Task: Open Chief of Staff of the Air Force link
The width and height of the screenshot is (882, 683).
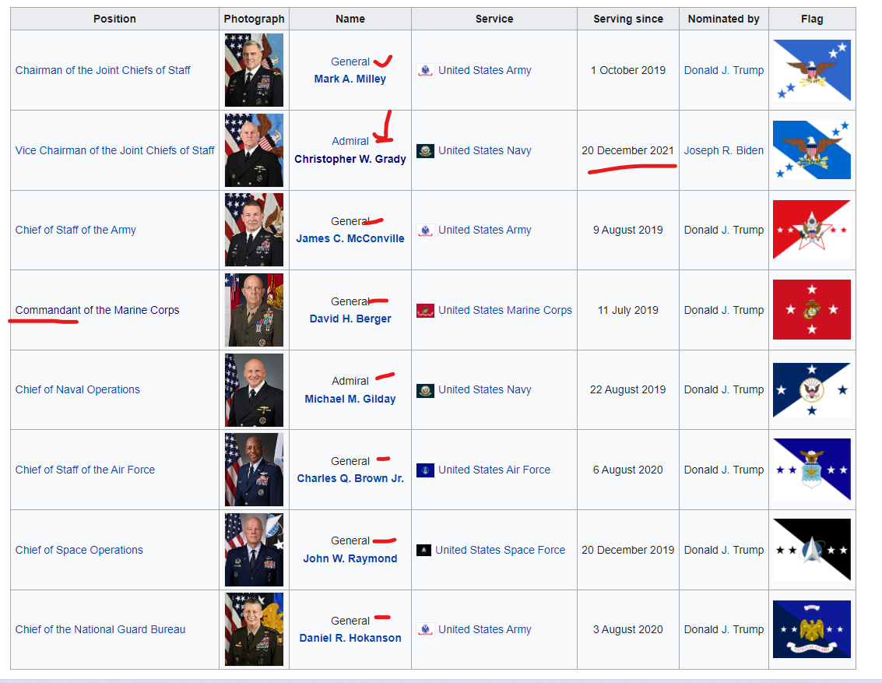Action: [85, 470]
